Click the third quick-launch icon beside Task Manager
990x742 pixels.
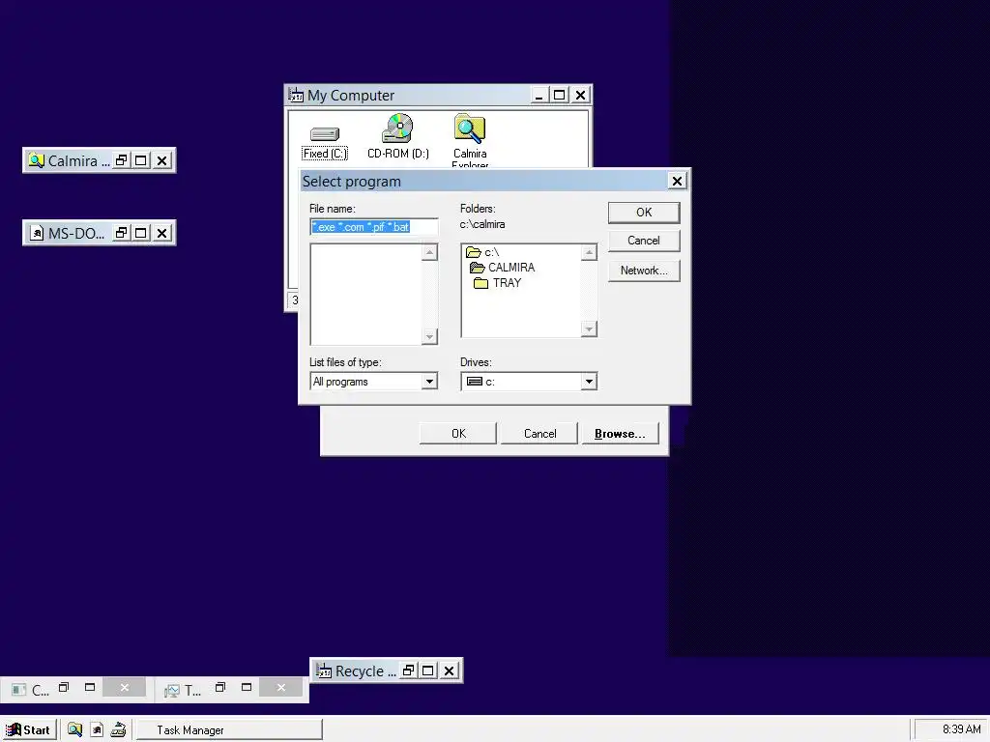tap(118, 729)
